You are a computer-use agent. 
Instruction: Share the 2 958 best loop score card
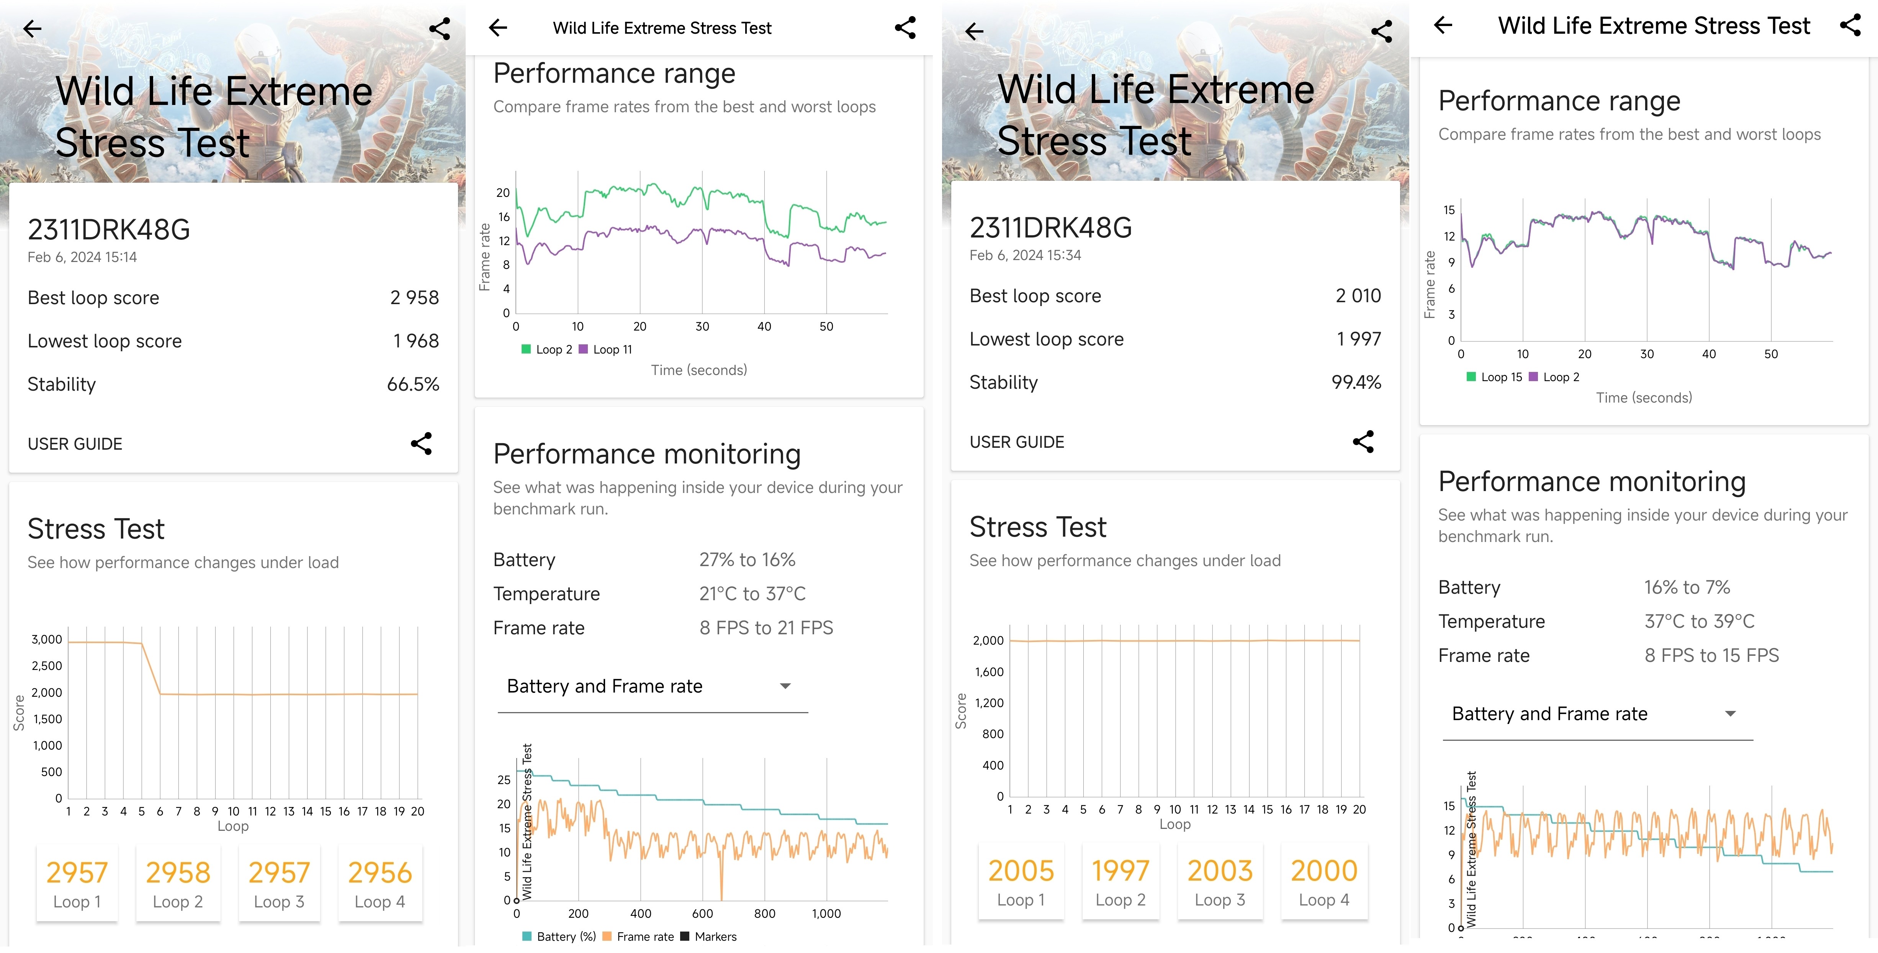(x=421, y=443)
